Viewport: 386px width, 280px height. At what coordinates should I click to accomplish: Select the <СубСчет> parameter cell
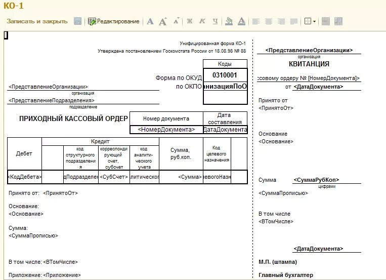pyautogui.click(x=114, y=177)
